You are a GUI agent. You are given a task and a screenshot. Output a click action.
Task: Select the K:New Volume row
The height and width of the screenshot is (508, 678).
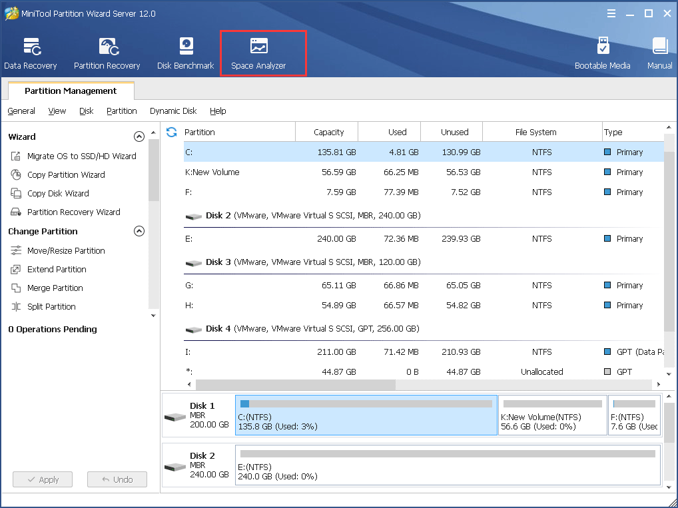tap(424, 172)
